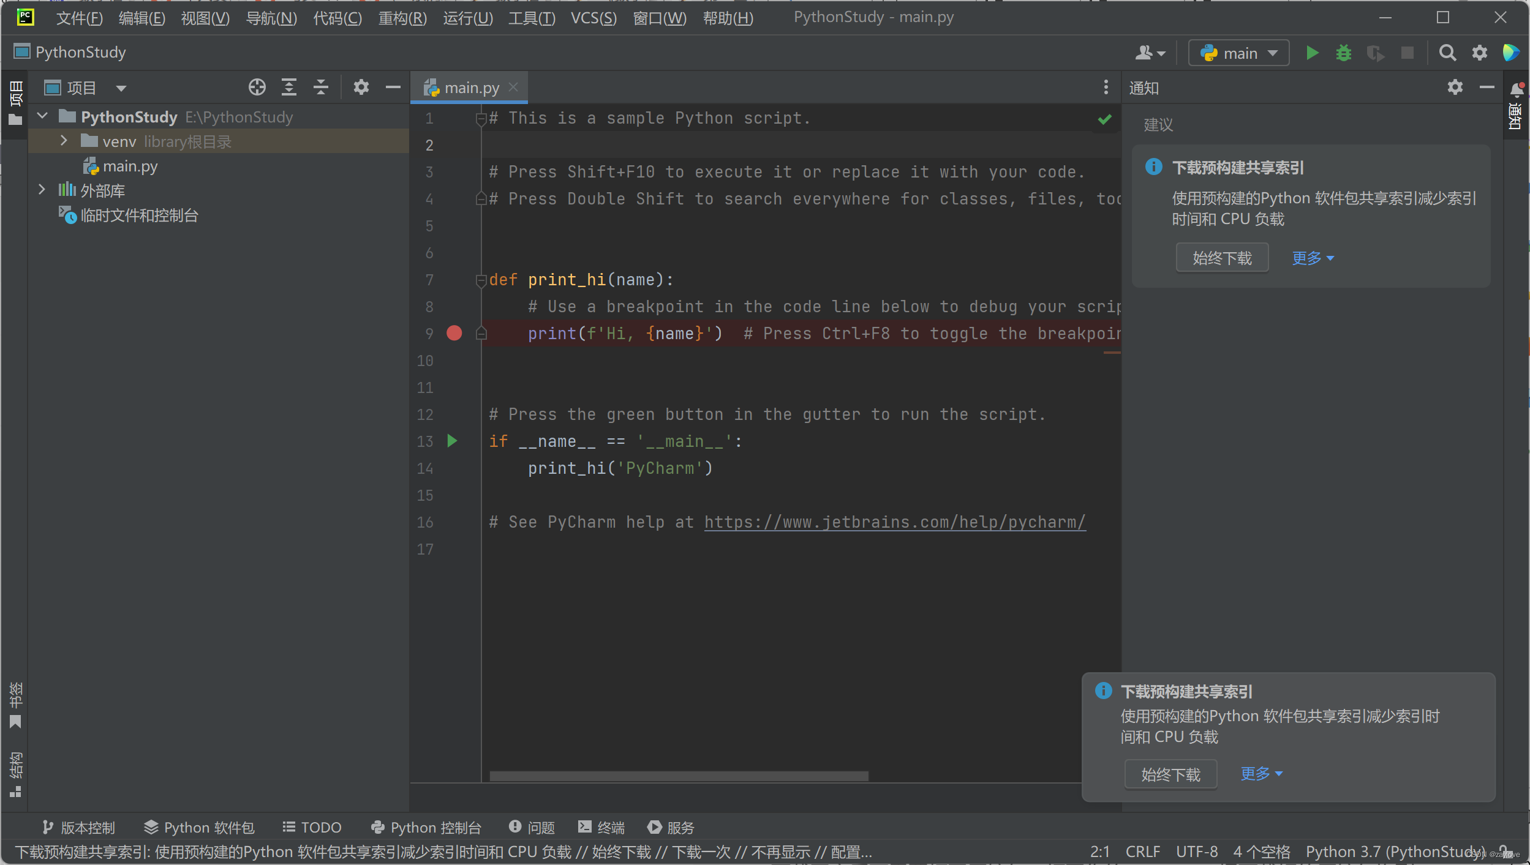Click UTF-8 encoding in status bar
1530x865 pixels.
[x=1197, y=852]
